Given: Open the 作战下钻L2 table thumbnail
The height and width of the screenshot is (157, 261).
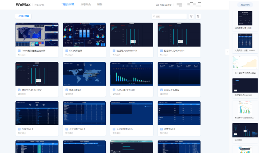Looking at the screenshot, I should pyautogui.click(x=37, y=113).
